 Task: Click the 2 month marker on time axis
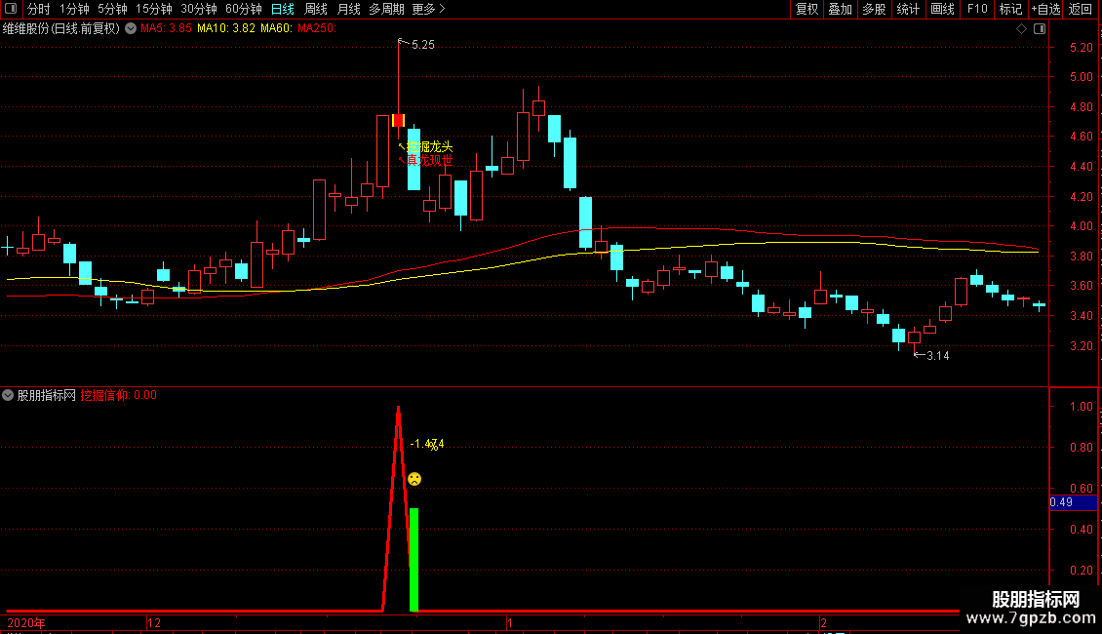[823, 622]
